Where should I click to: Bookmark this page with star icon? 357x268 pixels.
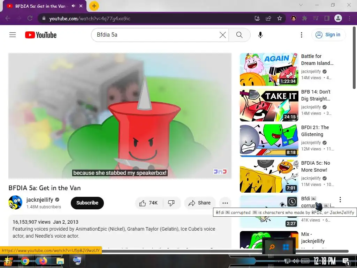point(280,18)
